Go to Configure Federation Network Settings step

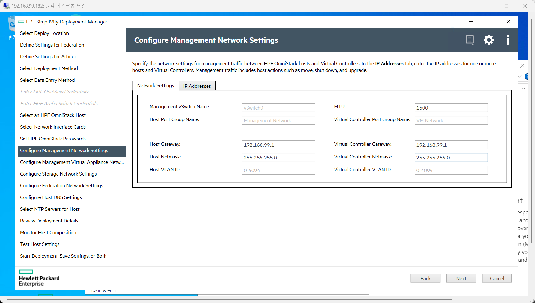61,186
